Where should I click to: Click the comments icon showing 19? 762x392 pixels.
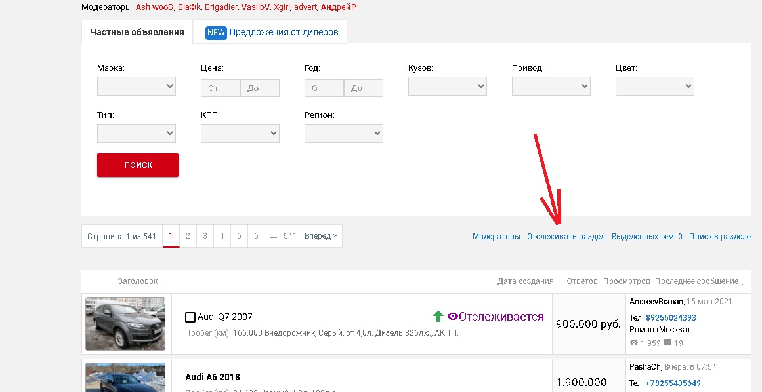(667, 343)
